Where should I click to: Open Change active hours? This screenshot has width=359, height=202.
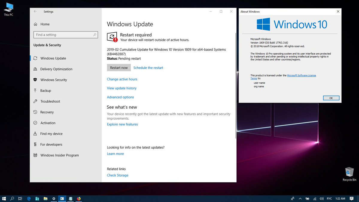[122, 79]
